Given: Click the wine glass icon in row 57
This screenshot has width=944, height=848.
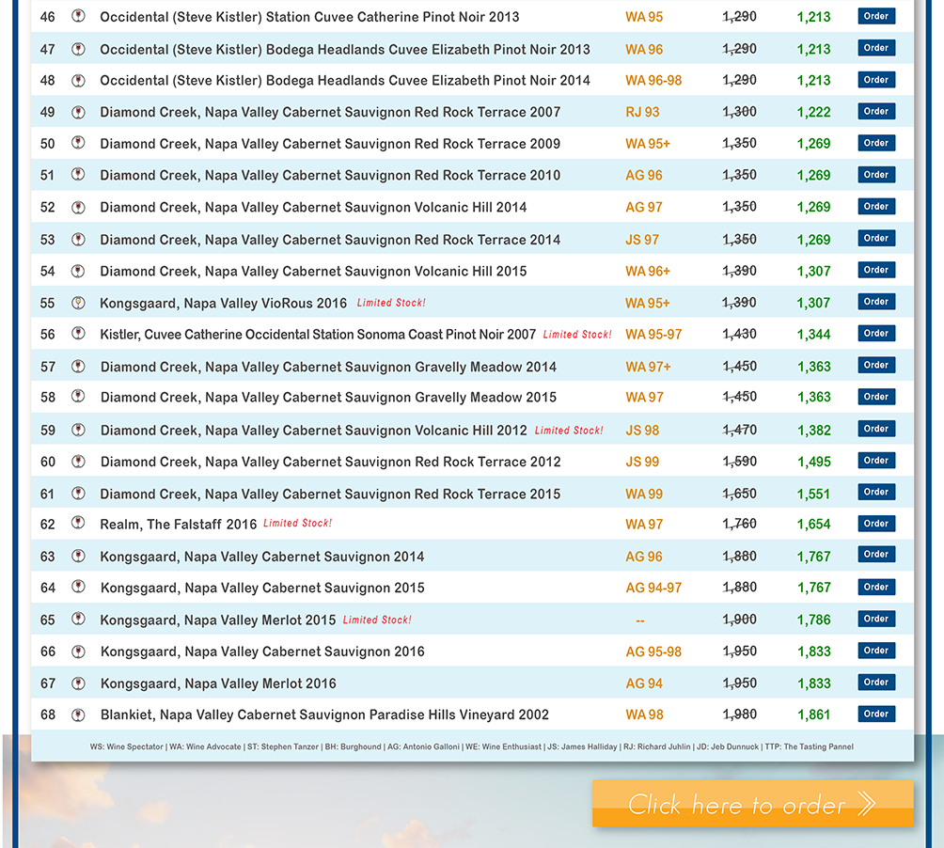Looking at the screenshot, I should 78,366.
